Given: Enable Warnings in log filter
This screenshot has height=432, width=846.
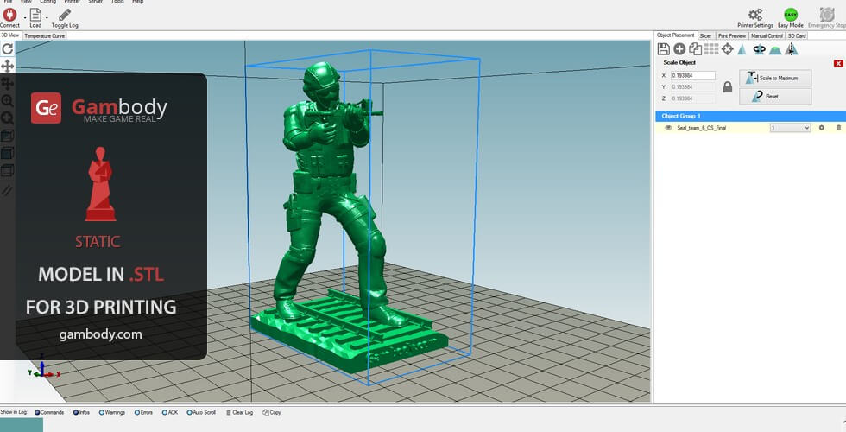Looking at the screenshot, I should pos(102,413).
